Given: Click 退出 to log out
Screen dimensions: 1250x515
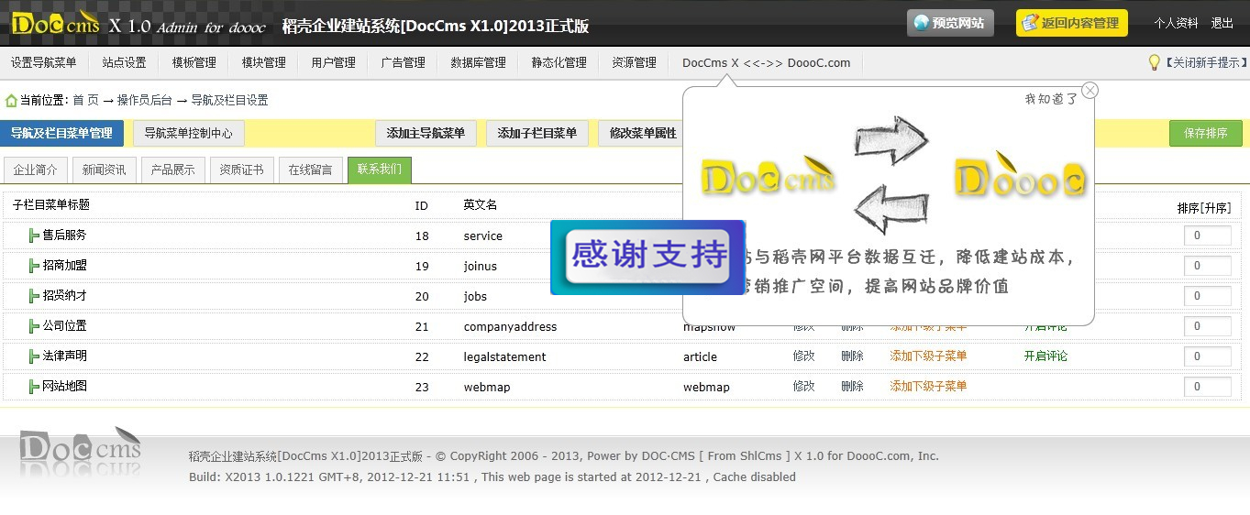Looking at the screenshot, I should [x=1222, y=23].
